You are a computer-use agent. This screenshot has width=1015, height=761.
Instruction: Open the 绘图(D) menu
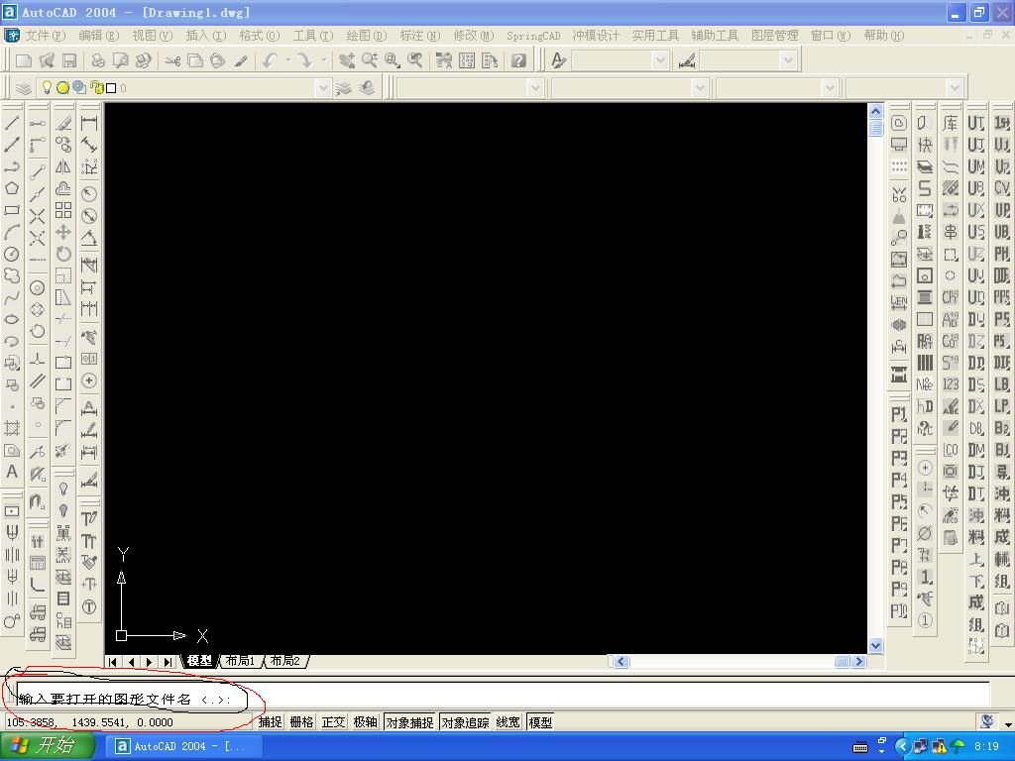point(366,36)
